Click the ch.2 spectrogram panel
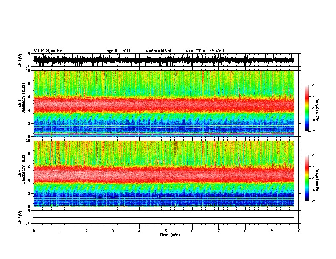The width and height of the screenshot is (336, 259). coord(164,174)
